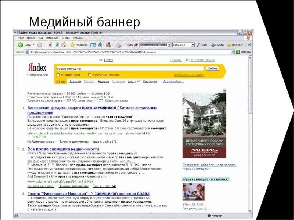Click the Yandex bar Найти search icon
This screenshot has height=220, width=294.
click(x=198, y=45)
